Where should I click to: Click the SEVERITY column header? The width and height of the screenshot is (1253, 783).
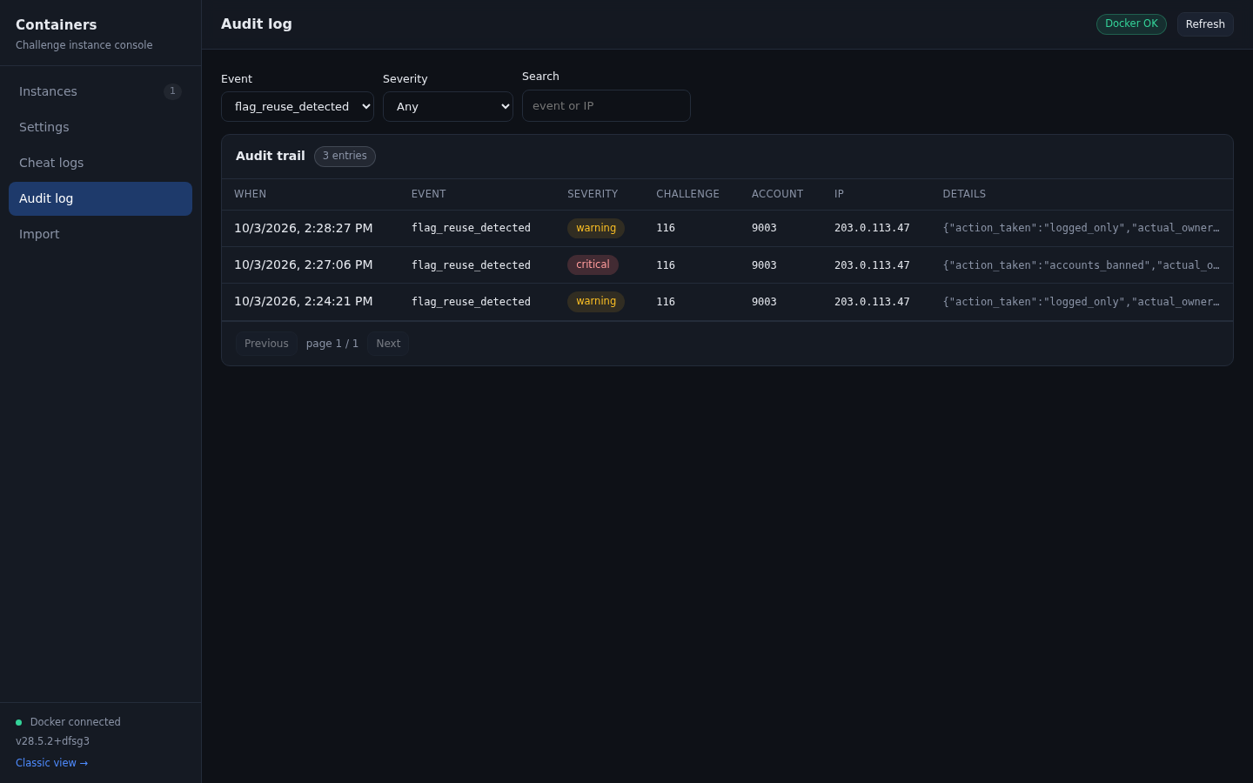[x=593, y=194]
